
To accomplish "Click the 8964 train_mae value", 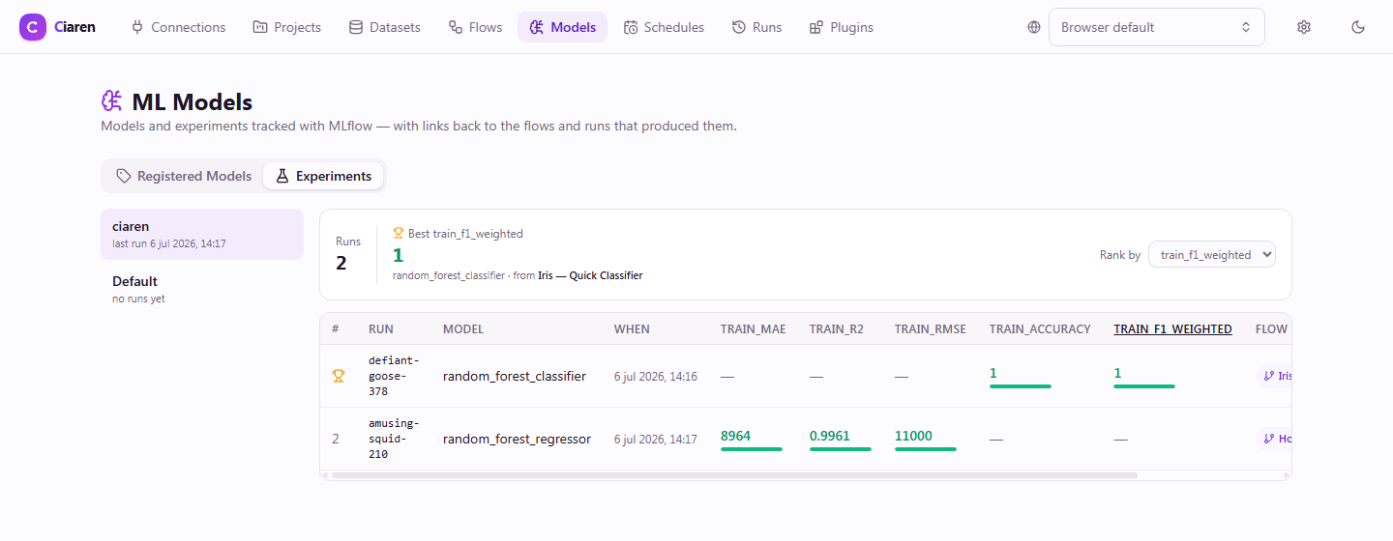I will pos(735,436).
